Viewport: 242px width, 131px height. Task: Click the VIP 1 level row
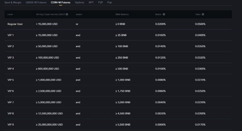tap(11, 35)
